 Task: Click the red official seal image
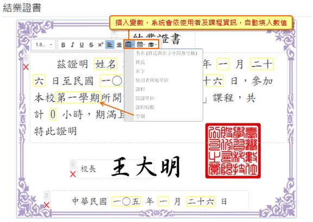[233, 151]
